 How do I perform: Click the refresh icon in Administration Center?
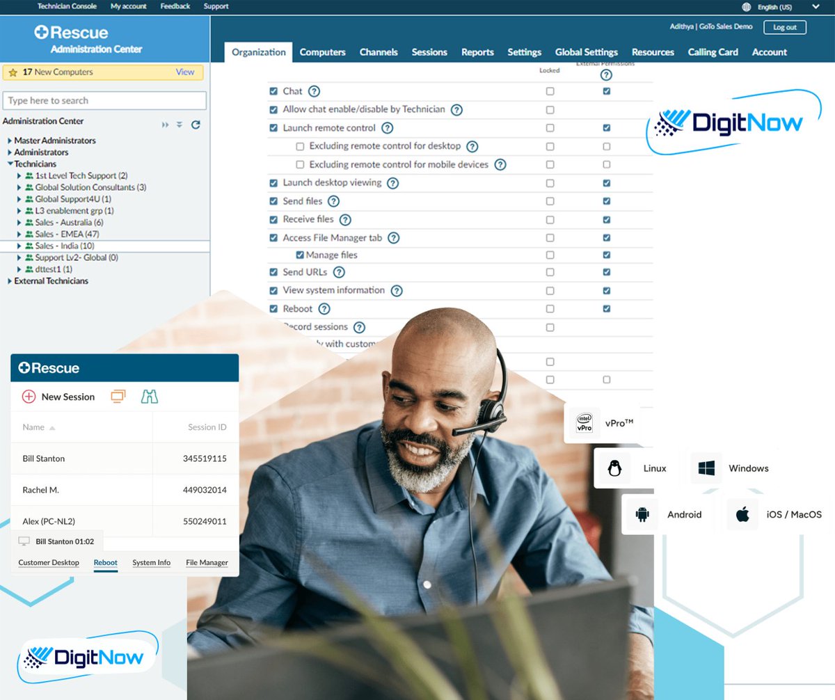[x=196, y=125]
